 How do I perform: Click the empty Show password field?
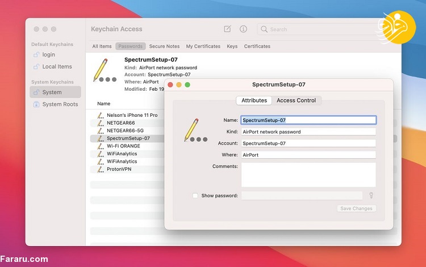click(x=302, y=196)
